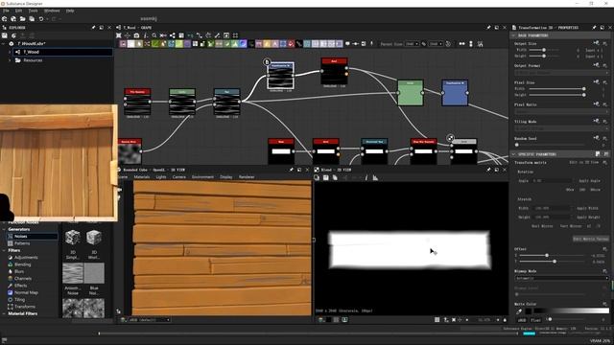
Task: Open the Windows menu
Action: point(52,11)
